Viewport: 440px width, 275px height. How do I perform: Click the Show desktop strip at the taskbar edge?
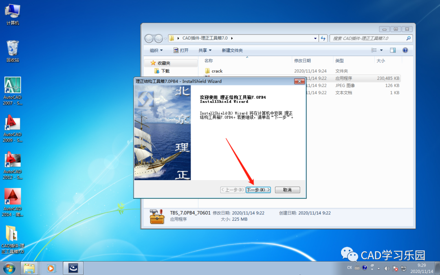coord(438,268)
